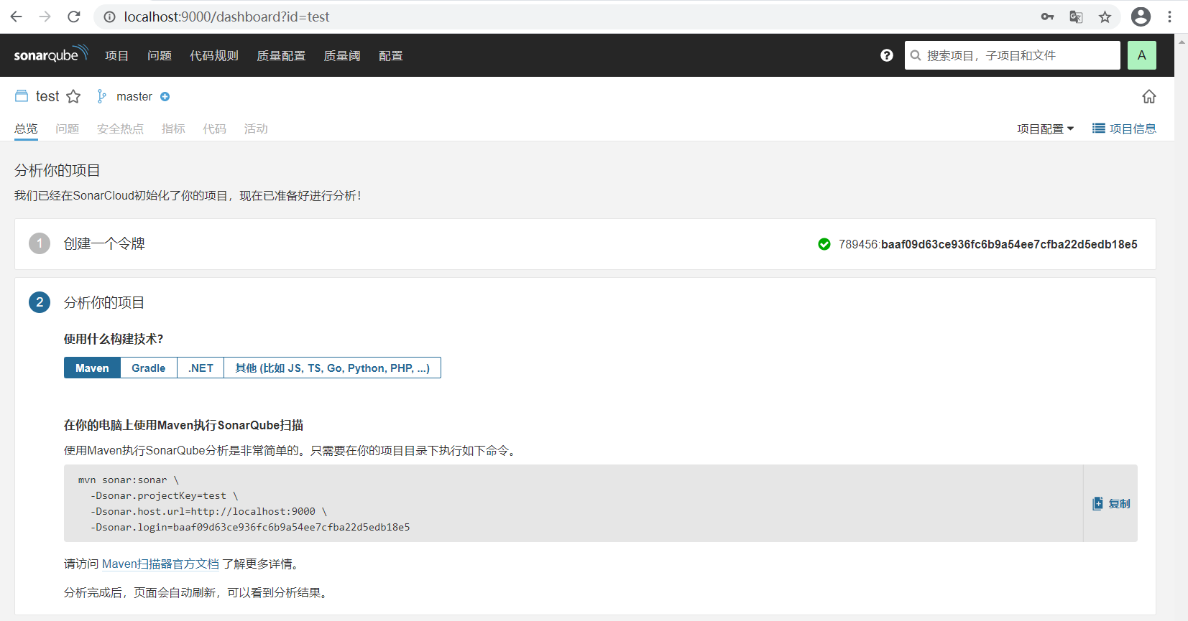1188x621 pixels.
Task: Open the Maven扫描器官方文档 link
Action: 160,564
